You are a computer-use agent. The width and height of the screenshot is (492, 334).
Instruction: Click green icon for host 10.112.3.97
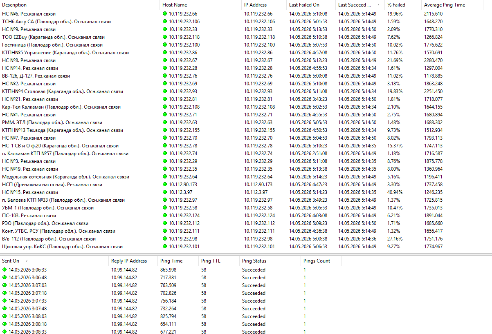coord(165,192)
